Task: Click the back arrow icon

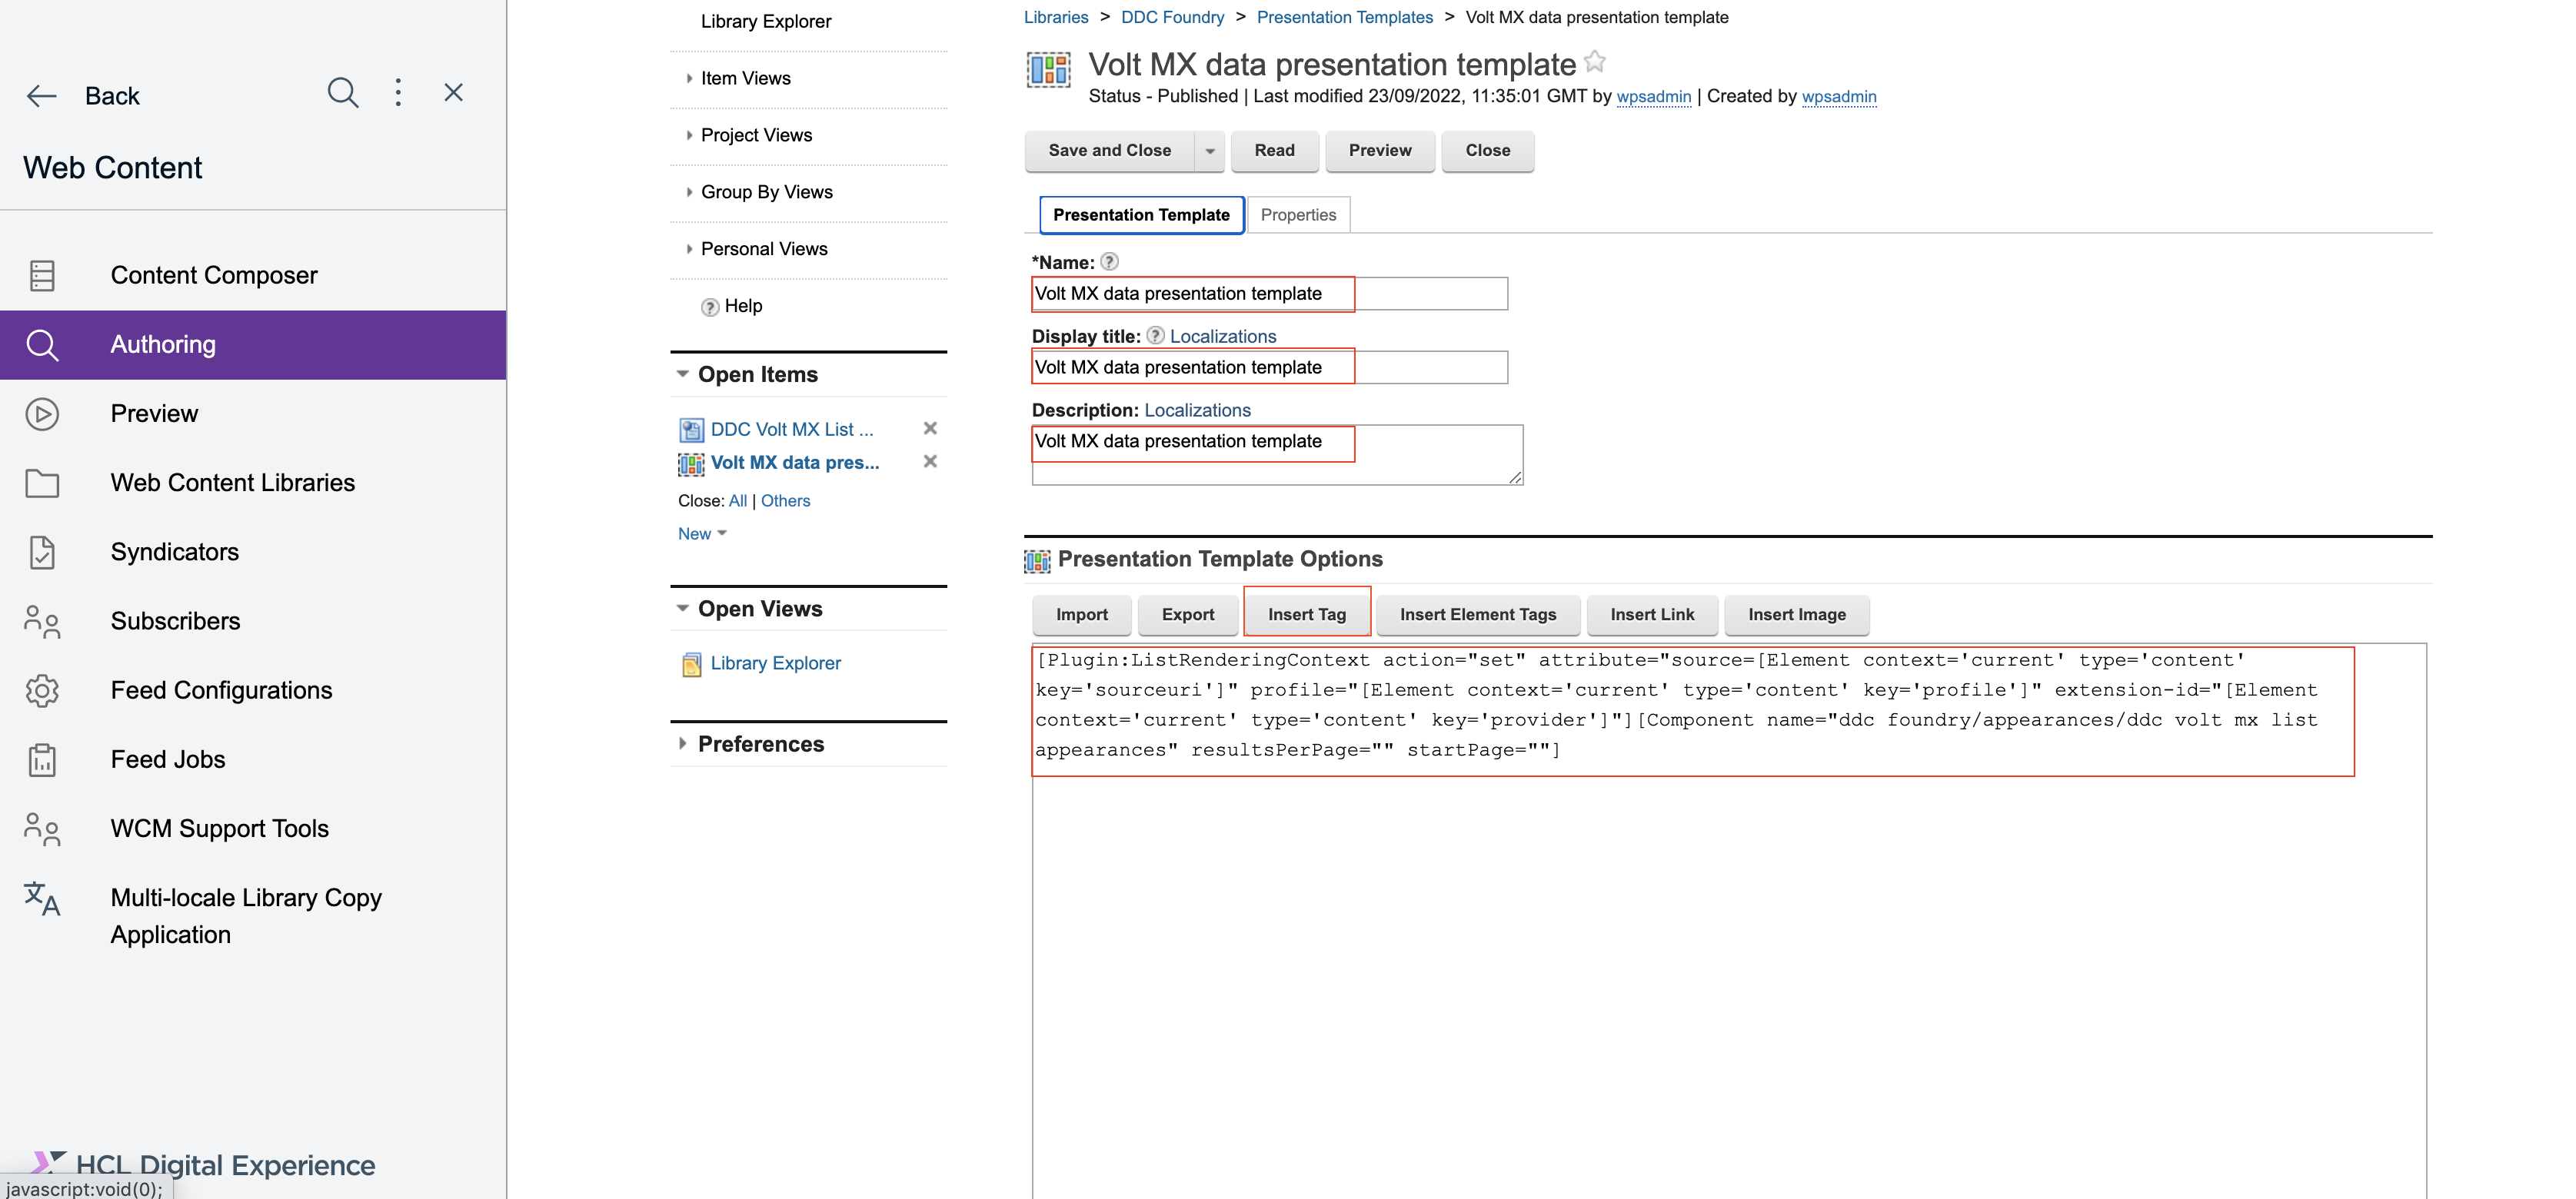Action: point(41,96)
